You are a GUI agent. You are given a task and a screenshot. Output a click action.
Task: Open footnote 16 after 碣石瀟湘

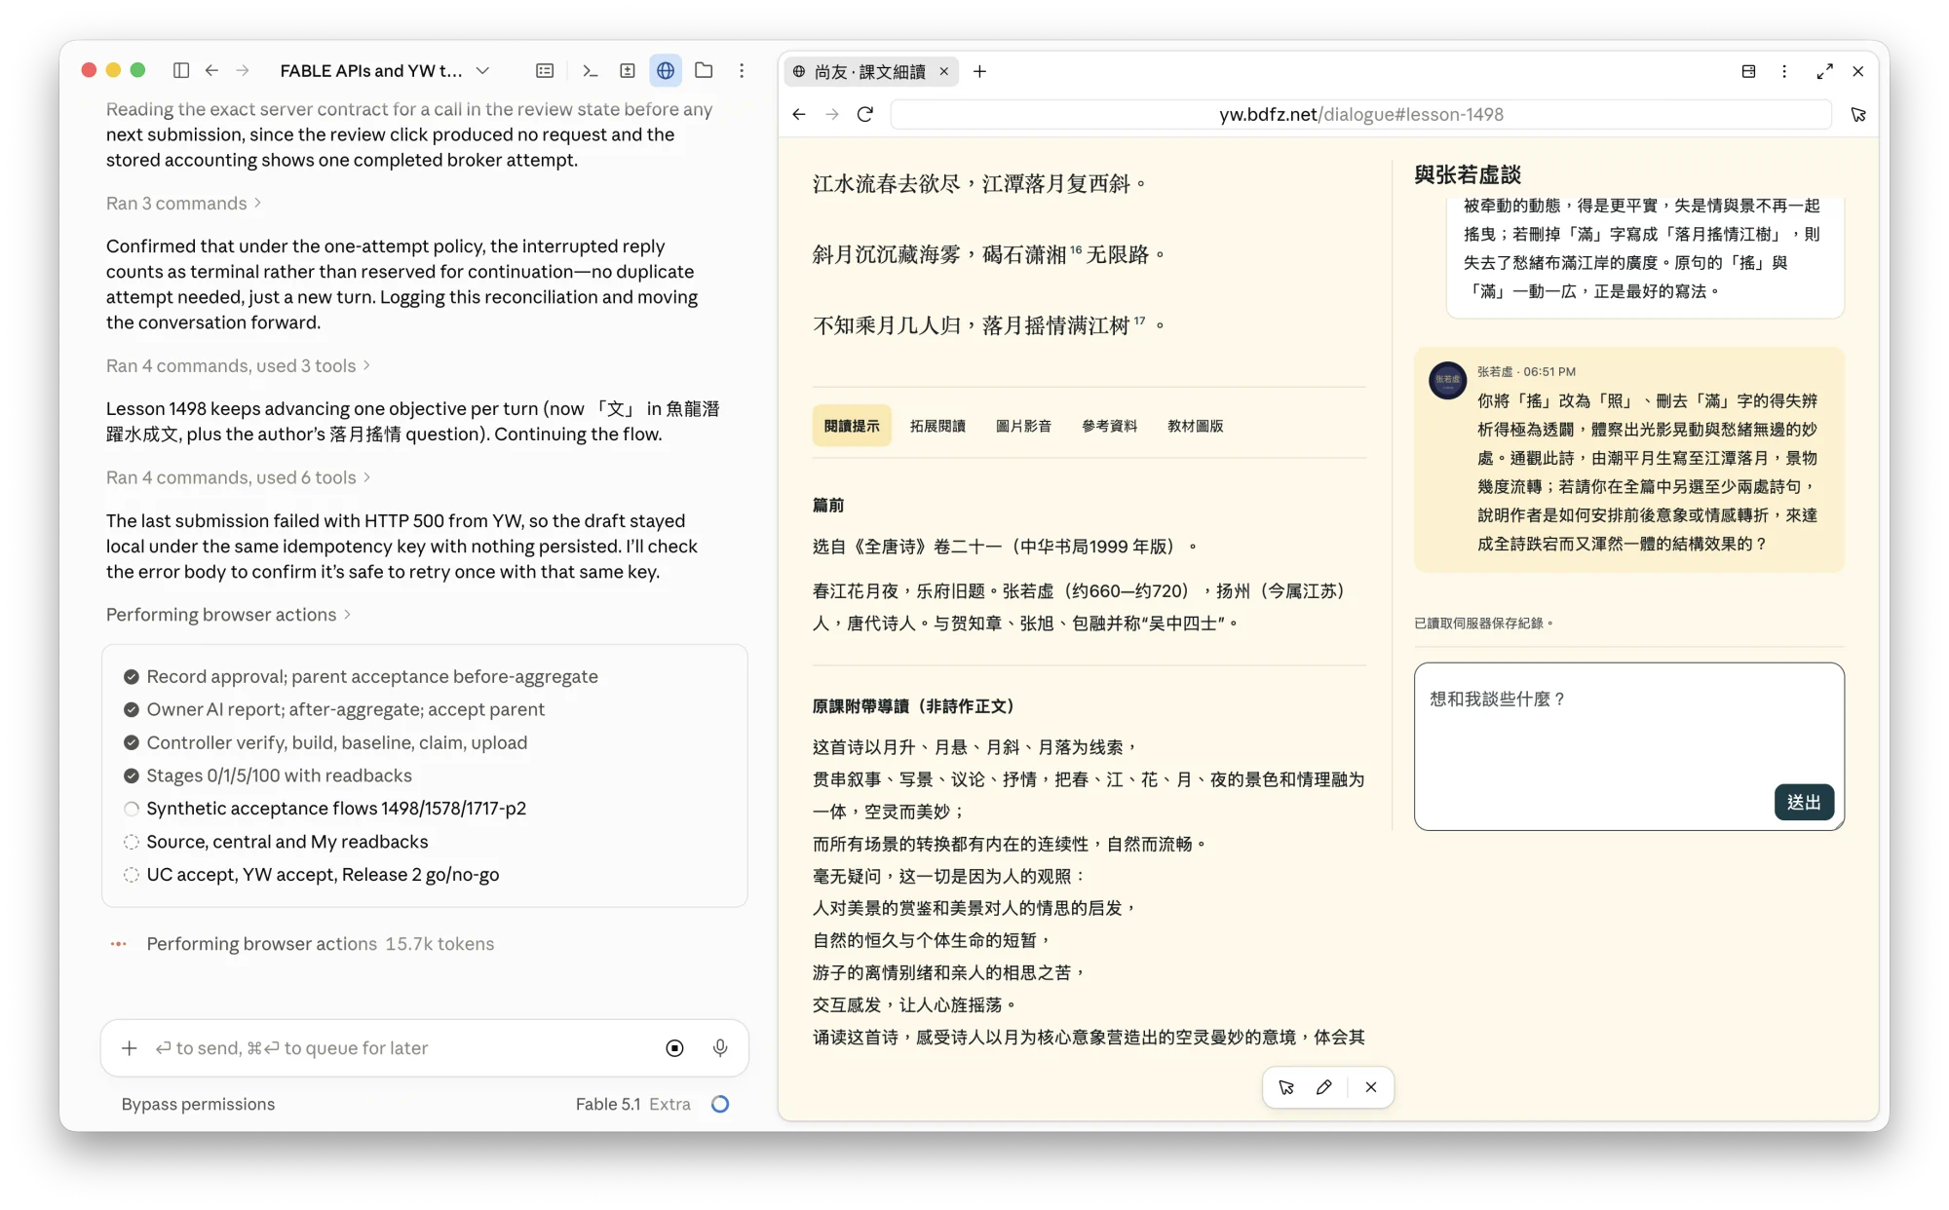(x=1076, y=249)
